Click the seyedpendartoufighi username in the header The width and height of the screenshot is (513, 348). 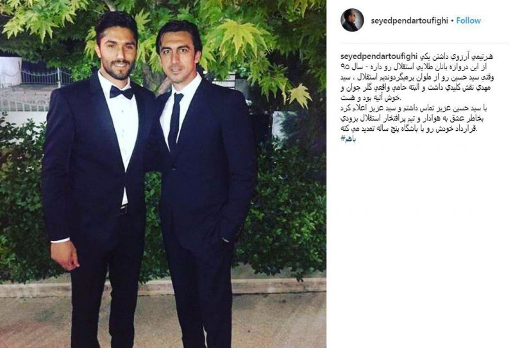[409, 21]
